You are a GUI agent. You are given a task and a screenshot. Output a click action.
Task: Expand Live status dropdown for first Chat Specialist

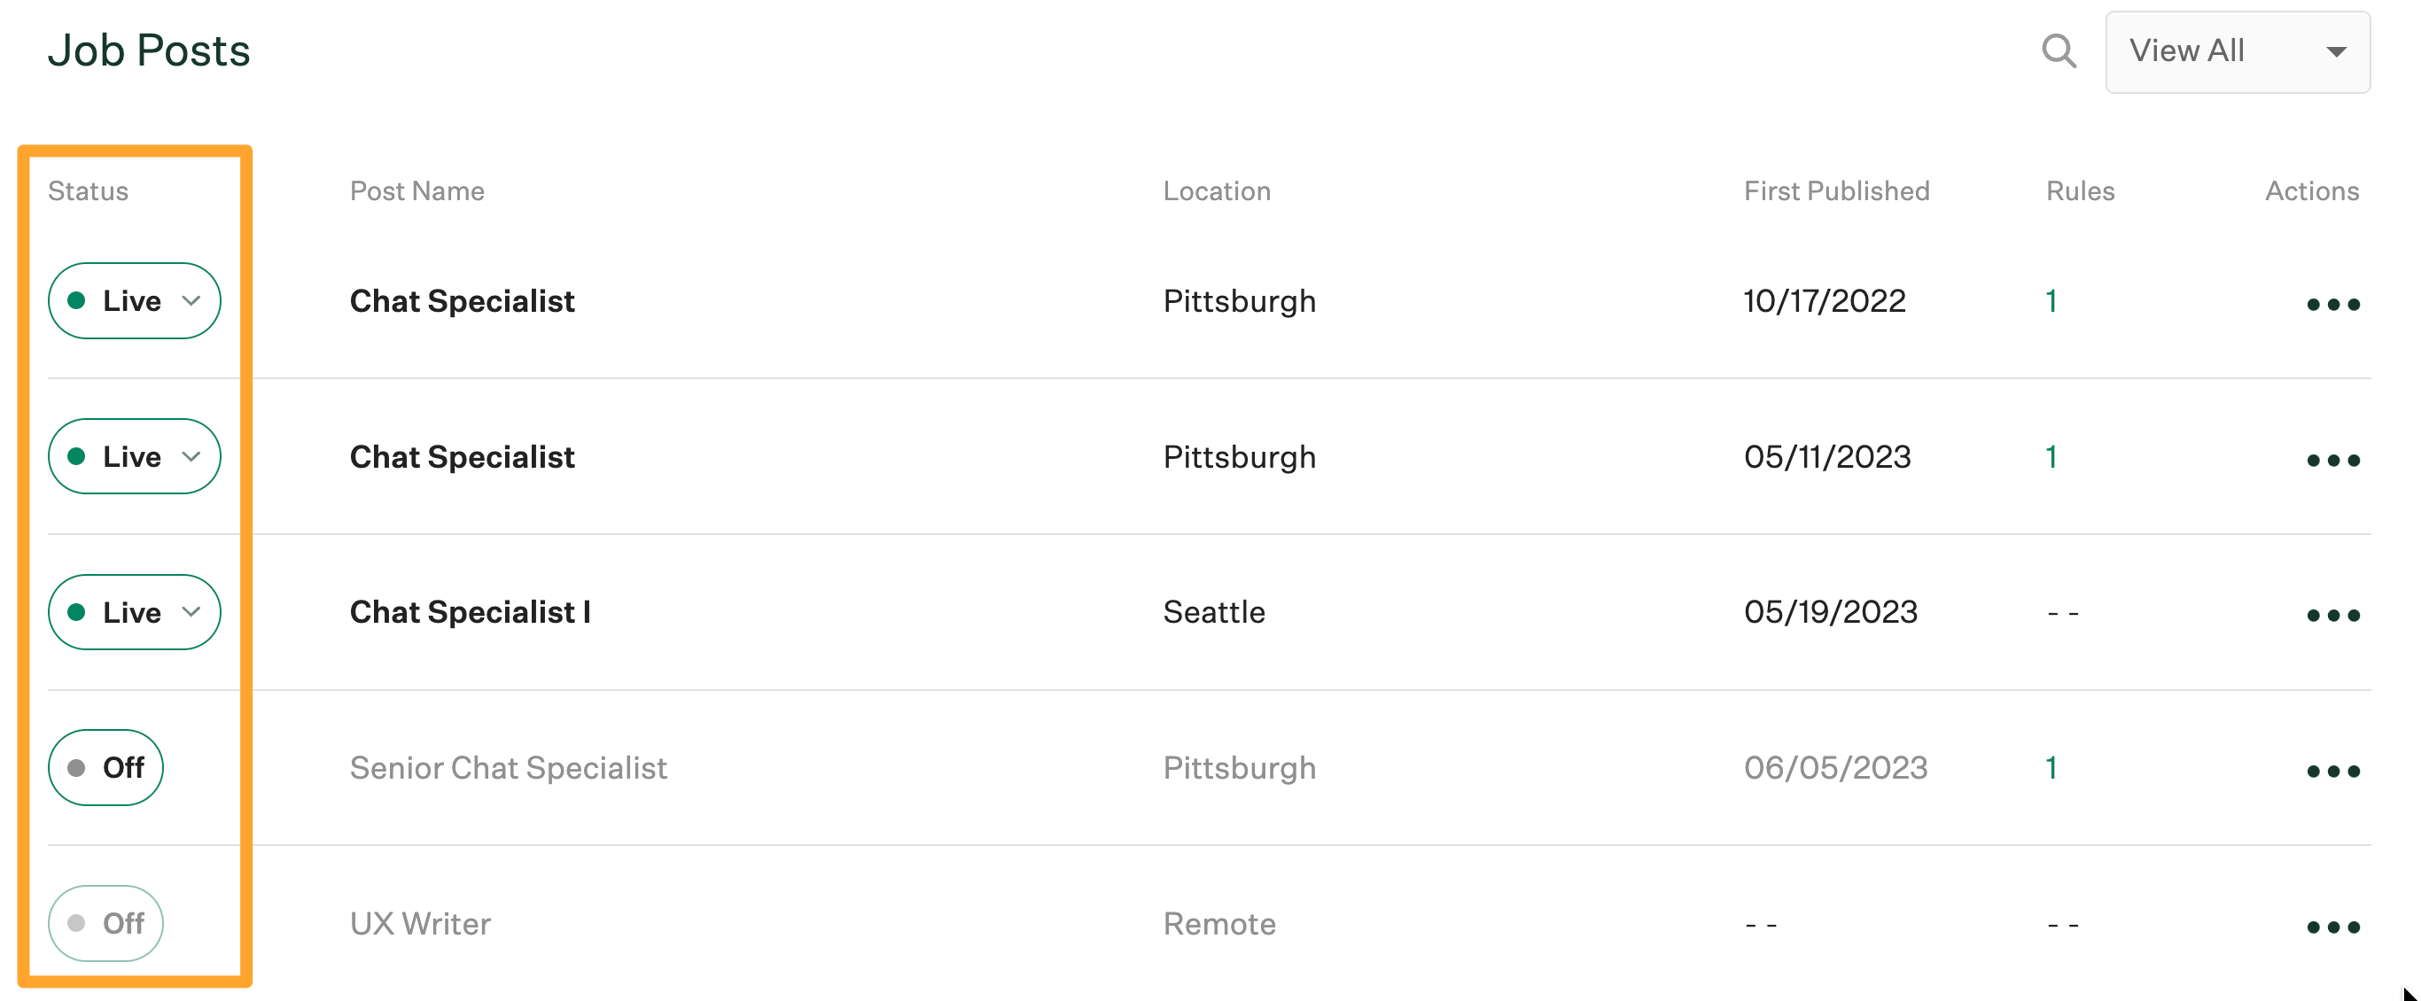tap(193, 301)
